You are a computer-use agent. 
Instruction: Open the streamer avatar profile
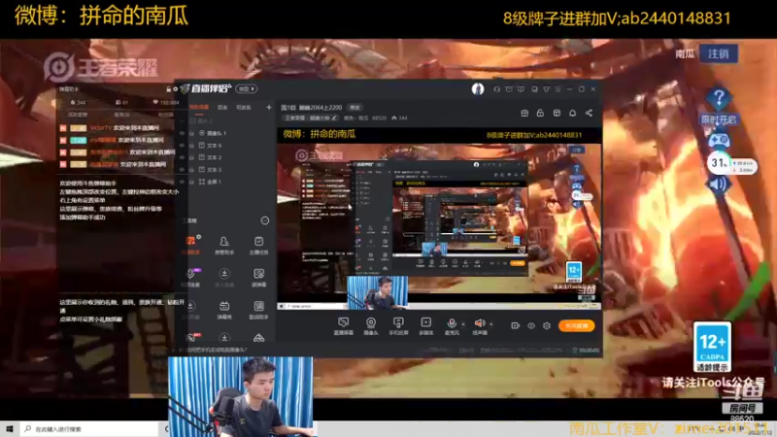tap(478, 88)
